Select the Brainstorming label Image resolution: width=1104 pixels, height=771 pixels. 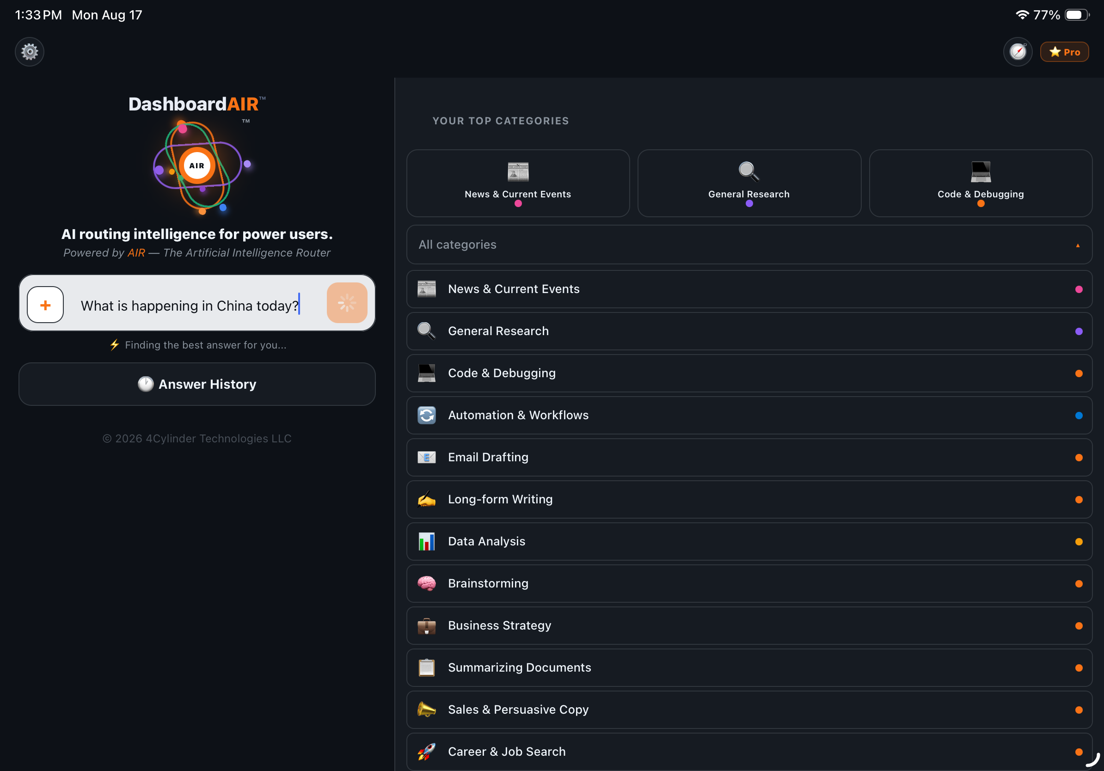pyautogui.click(x=488, y=583)
